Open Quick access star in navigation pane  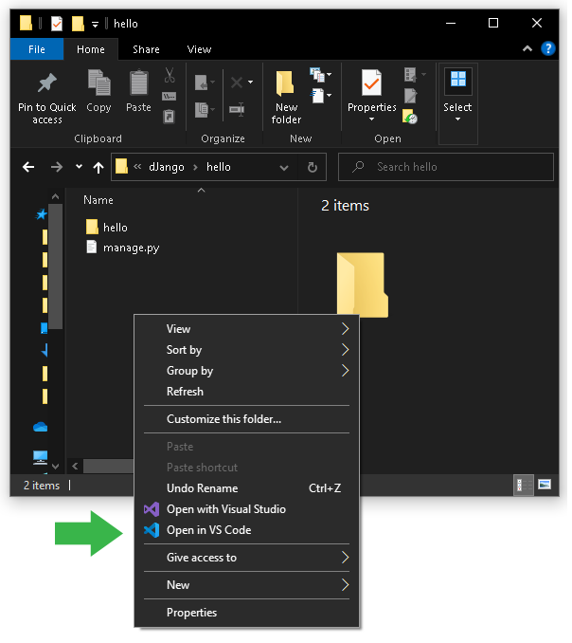pyautogui.click(x=42, y=215)
